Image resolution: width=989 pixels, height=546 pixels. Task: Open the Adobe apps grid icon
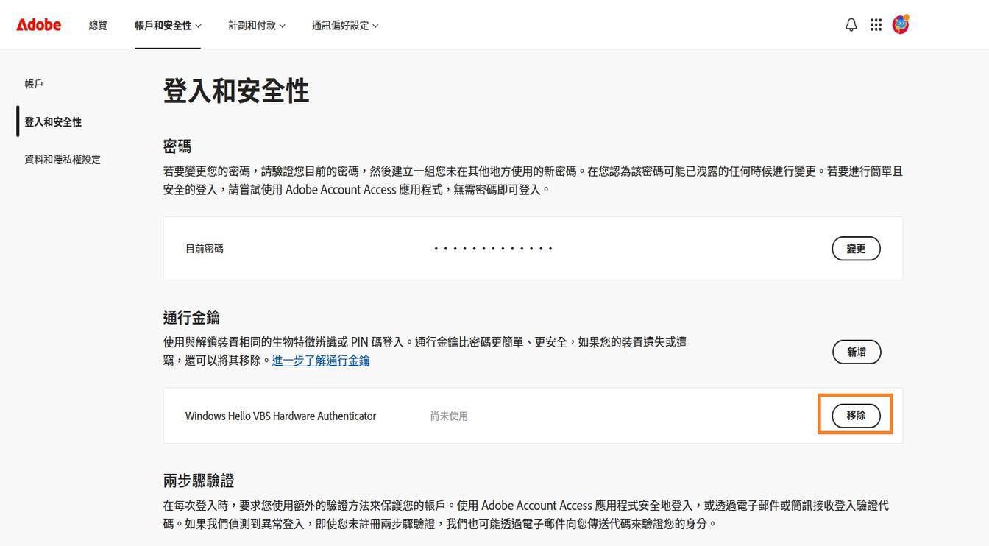click(875, 23)
